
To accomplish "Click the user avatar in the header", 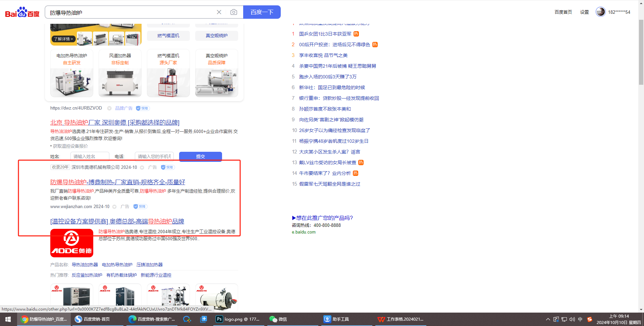I will [x=600, y=12].
